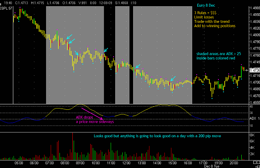
Task: Click the 8K volume axis label
Action: coord(252,135)
